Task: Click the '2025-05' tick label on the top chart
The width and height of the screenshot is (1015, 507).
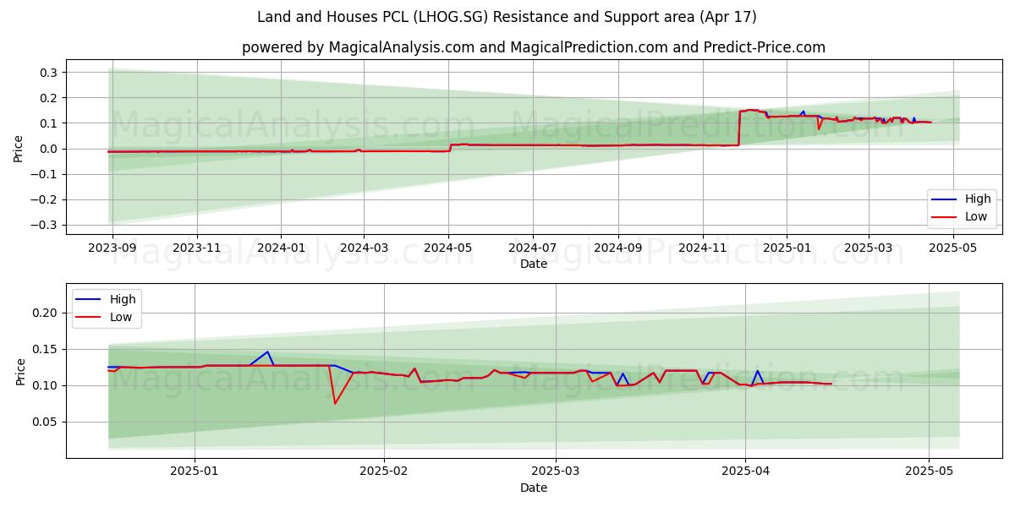Action: [x=952, y=247]
